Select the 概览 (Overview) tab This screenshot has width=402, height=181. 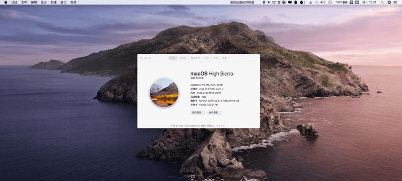pos(173,58)
